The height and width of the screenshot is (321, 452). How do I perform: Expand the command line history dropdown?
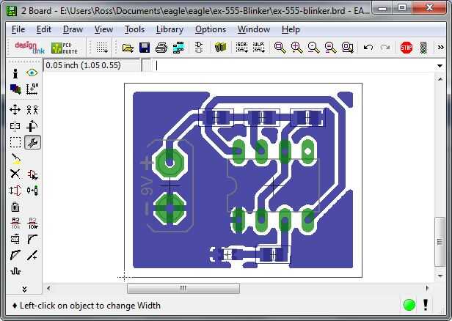pos(440,66)
